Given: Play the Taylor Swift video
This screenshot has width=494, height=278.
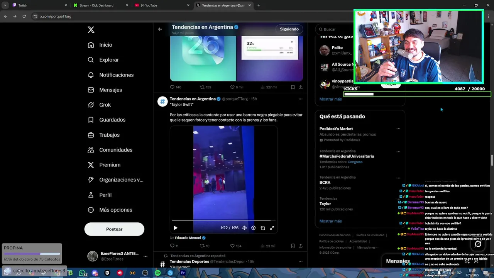Looking at the screenshot, I should click(175, 228).
